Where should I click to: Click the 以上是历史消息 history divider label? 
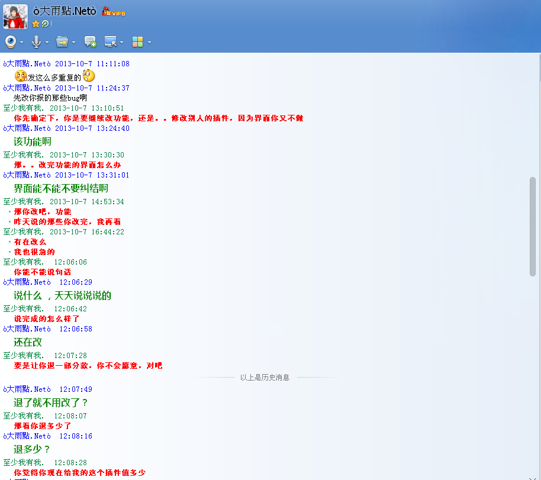point(265,378)
